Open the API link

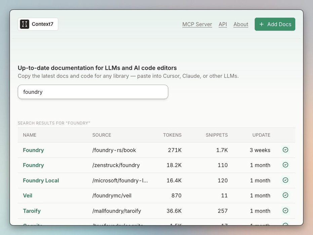pyautogui.click(x=223, y=24)
